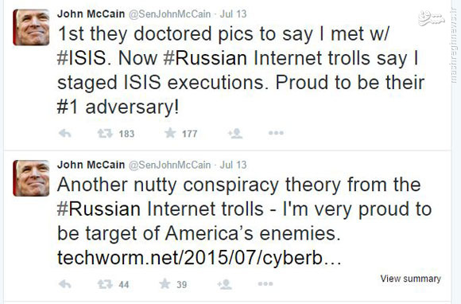Viewport: 461px width, 304px height.
Task: Reply to the conspiracy theory tweet
Action: (x=65, y=284)
